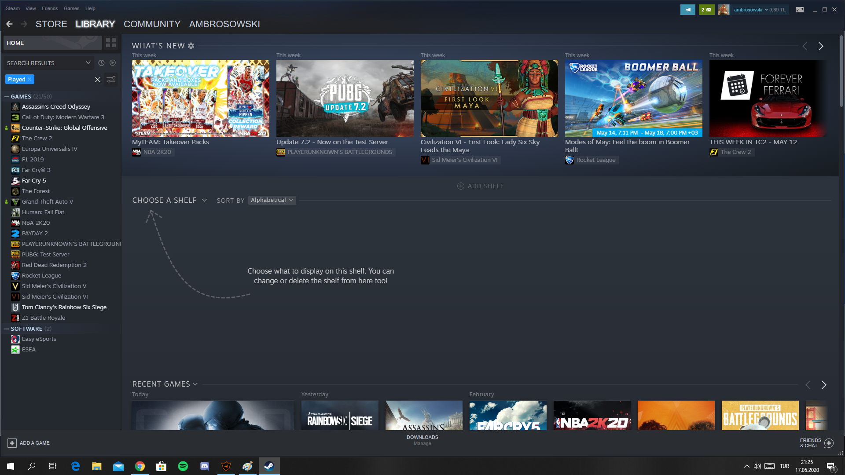Image resolution: width=845 pixels, height=475 pixels.
Task: Collapse the SOFTWARE category
Action: 7,329
